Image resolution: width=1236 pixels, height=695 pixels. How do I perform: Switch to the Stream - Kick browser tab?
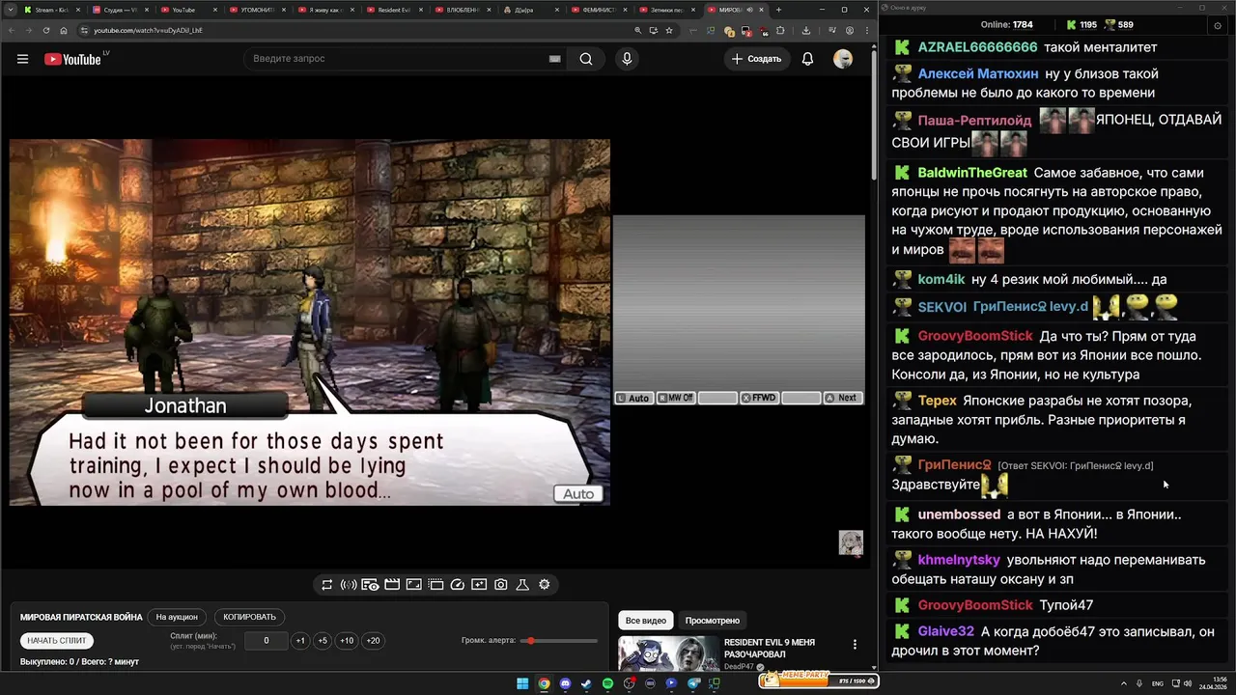(51, 10)
